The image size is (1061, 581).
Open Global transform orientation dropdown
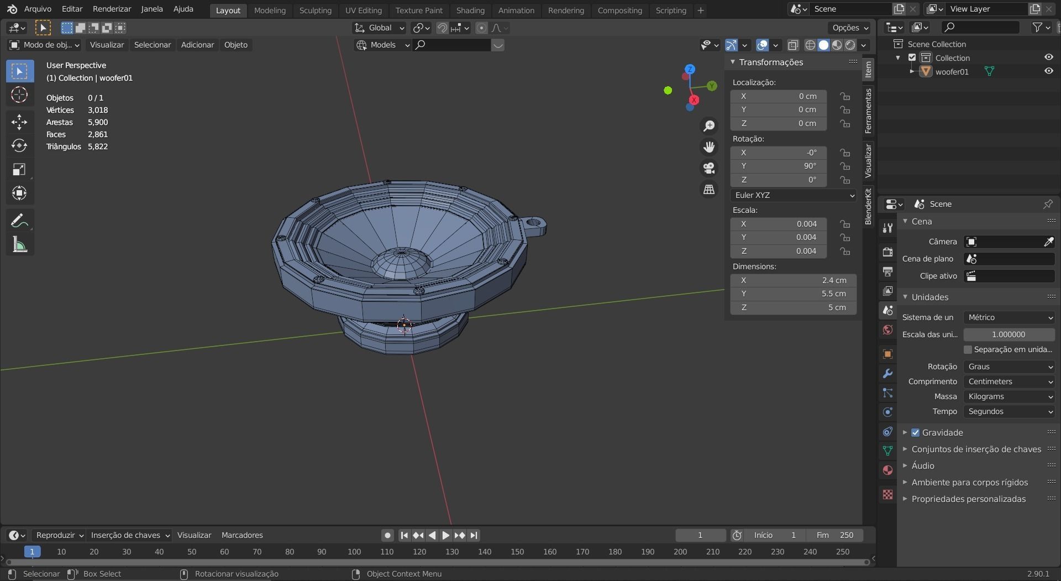point(379,28)
